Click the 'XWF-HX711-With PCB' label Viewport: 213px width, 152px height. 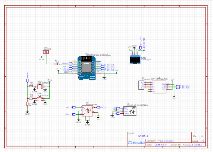159,79
